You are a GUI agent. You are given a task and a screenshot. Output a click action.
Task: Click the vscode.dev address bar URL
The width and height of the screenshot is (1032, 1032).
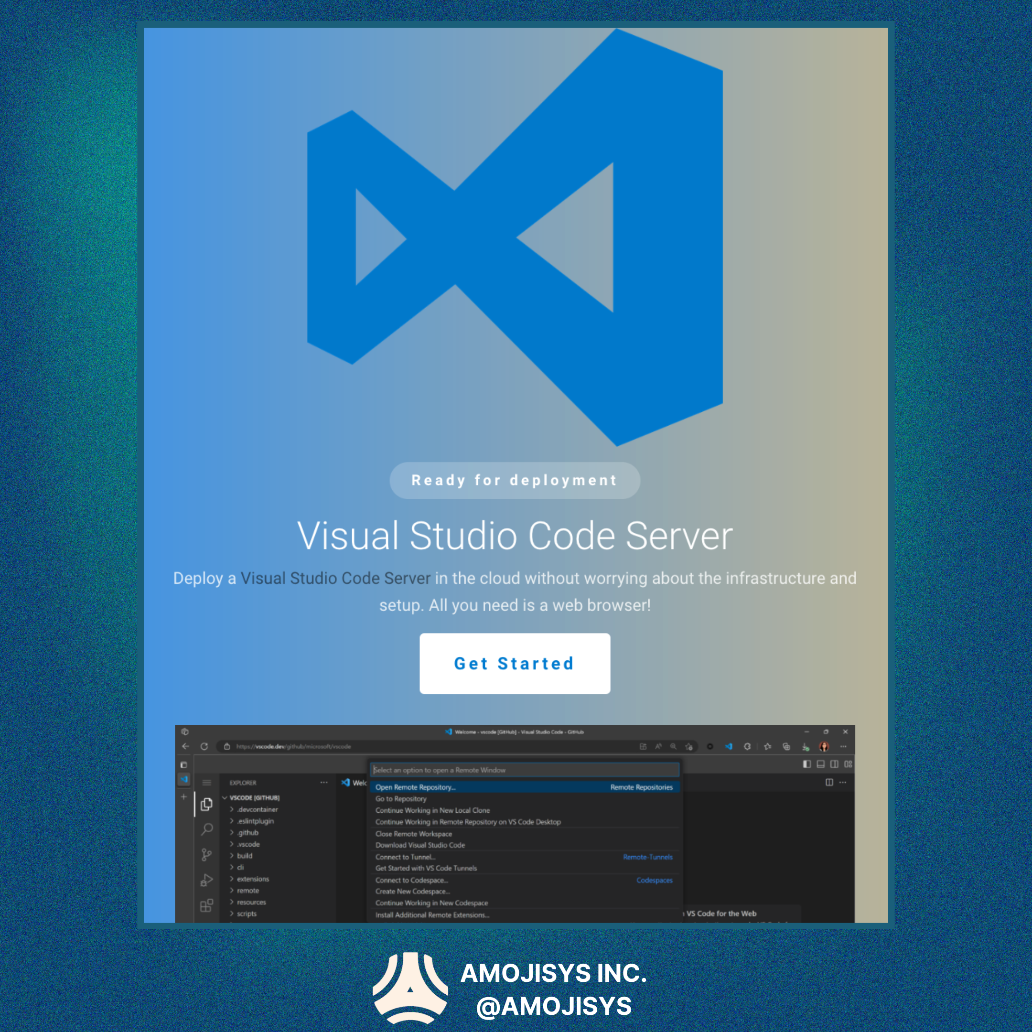pyautogui.click(x=294, y=746)
